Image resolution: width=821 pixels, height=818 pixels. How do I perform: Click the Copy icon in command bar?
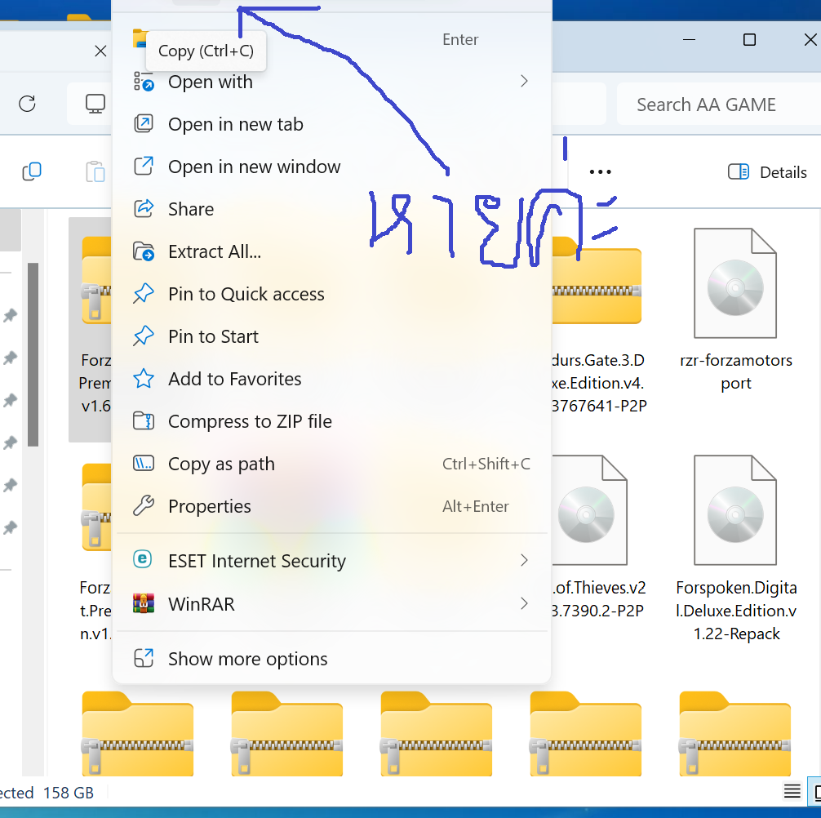point(32,171)
